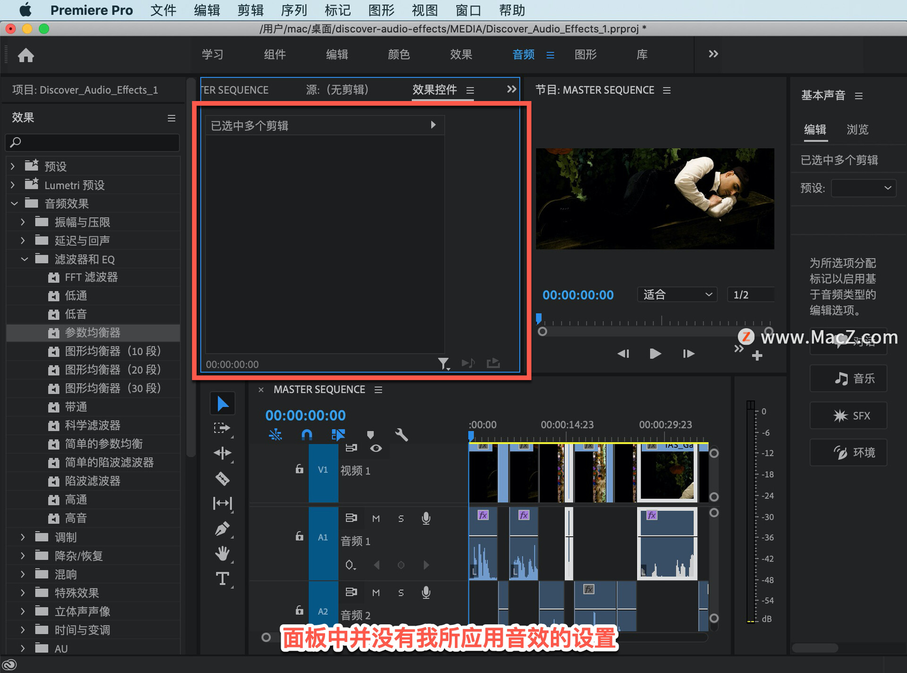Open the button editor plus icon
The image size is (907, 673).
click(x=757, y=356)
